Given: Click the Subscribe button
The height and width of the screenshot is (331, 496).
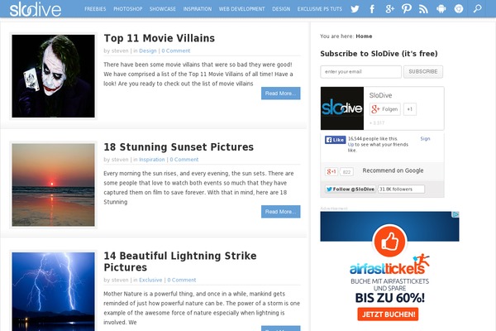Looking at the screenshot, I should click(x=423, y=72).
